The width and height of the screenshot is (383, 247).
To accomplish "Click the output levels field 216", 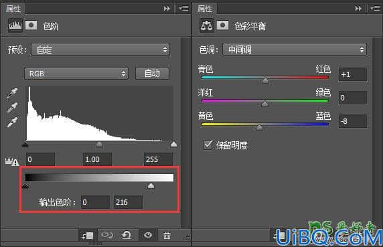I will coord(128,202).
